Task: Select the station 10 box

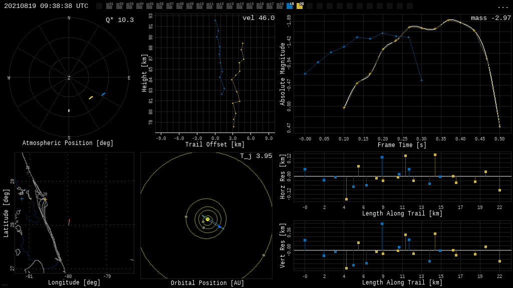Action: coord(199,6)
